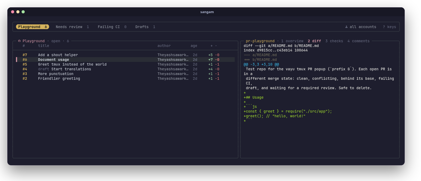Click the author column header
Image resolution: width=421 pixels, height=181 pixels.
164,46
